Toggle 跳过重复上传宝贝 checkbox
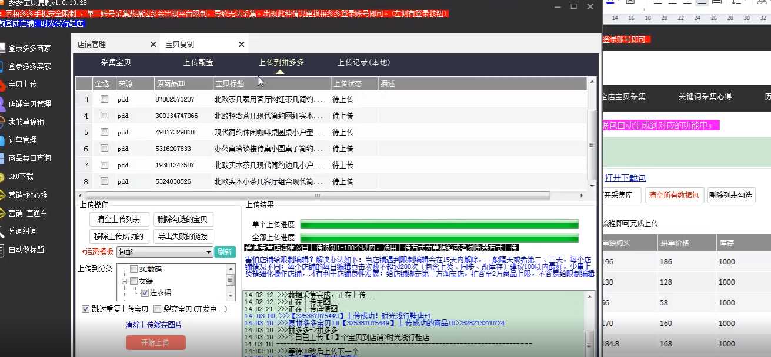Viewport: 771px width, 357px height. (x=86, y=309)
